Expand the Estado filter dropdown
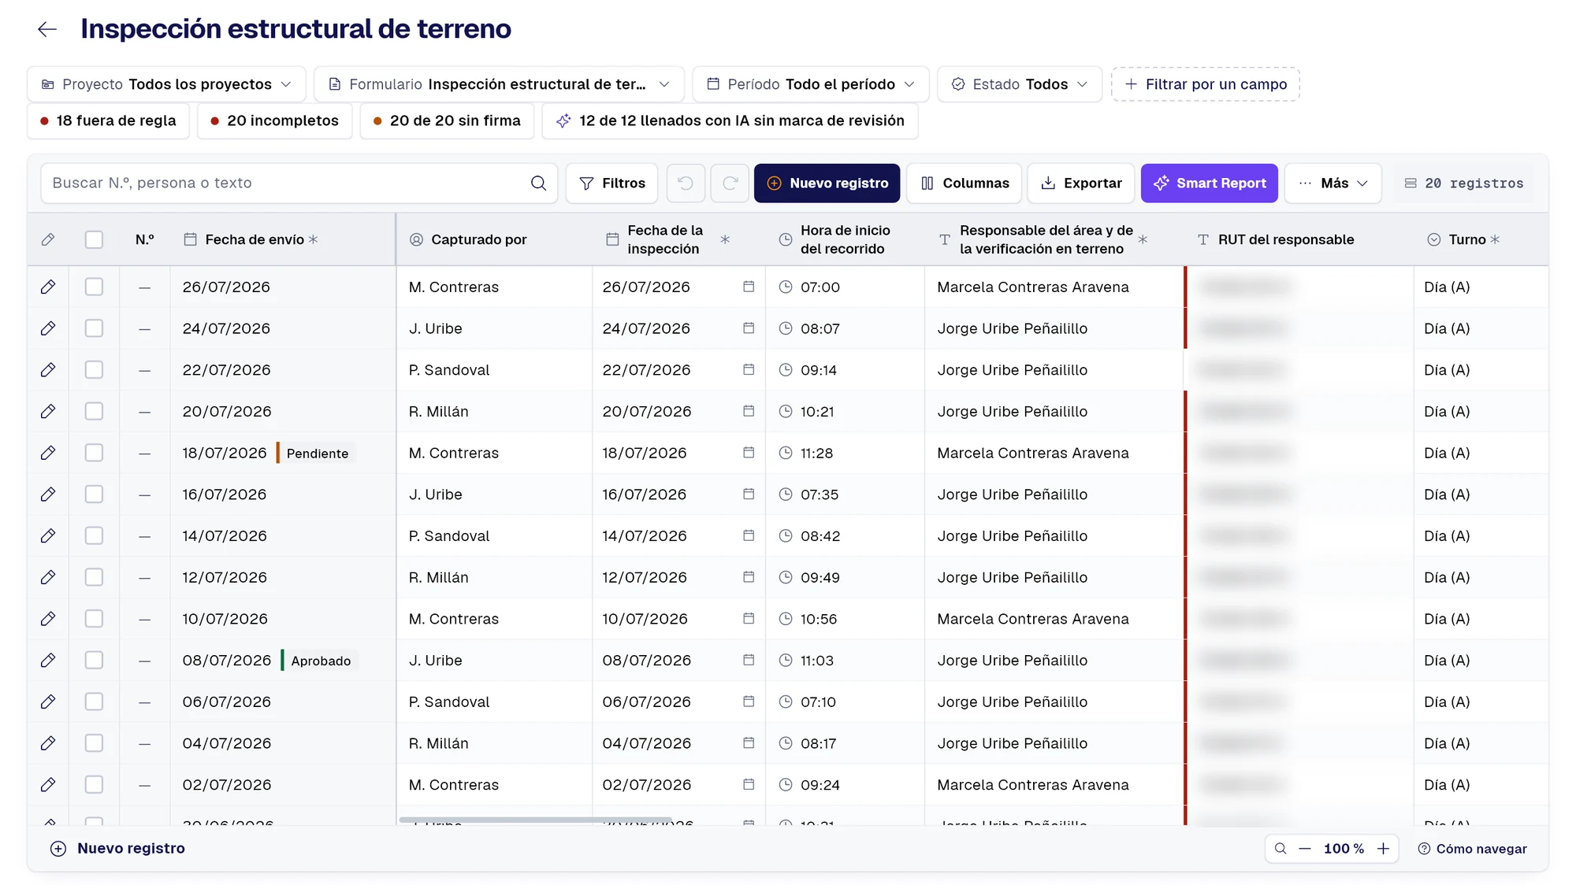1576x885 pixels. pyautogui.click(x=1020, y=84)
